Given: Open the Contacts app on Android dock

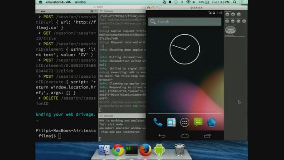Looking at the screenshot, I should coord(171,122).
